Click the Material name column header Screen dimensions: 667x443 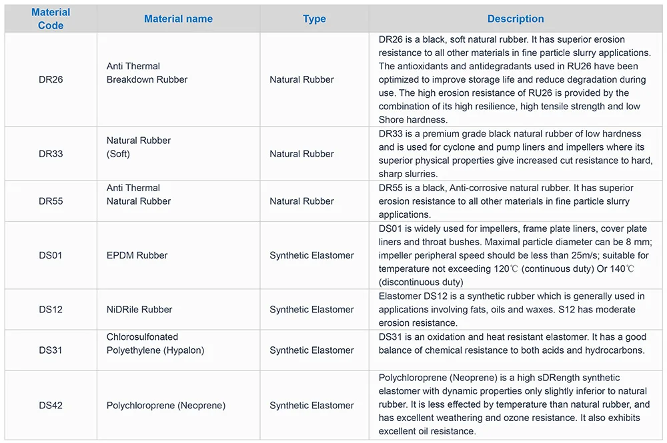(178, 19)
